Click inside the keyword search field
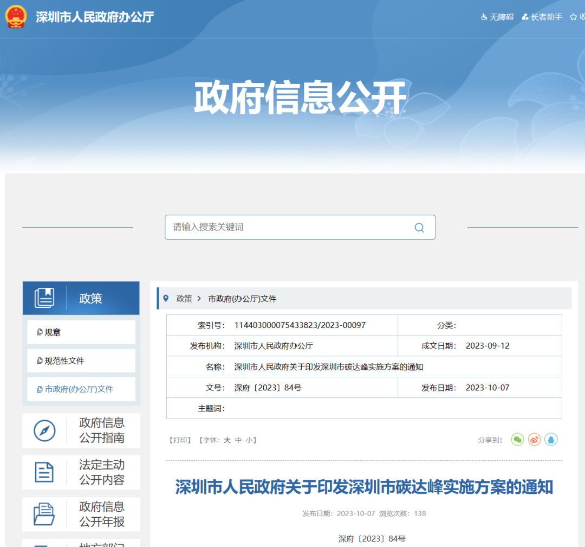This screenshot has width=585, height=547. [x=271, y=227]
